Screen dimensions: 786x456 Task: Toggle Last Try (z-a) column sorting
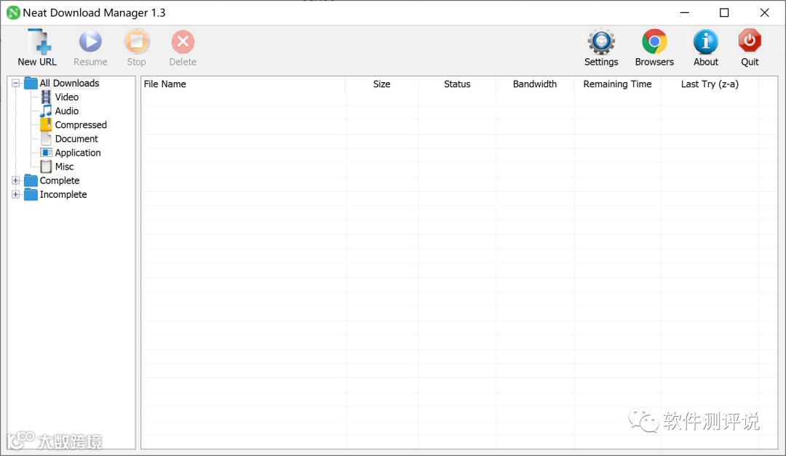pyautogui.click(x=710, y=84)
